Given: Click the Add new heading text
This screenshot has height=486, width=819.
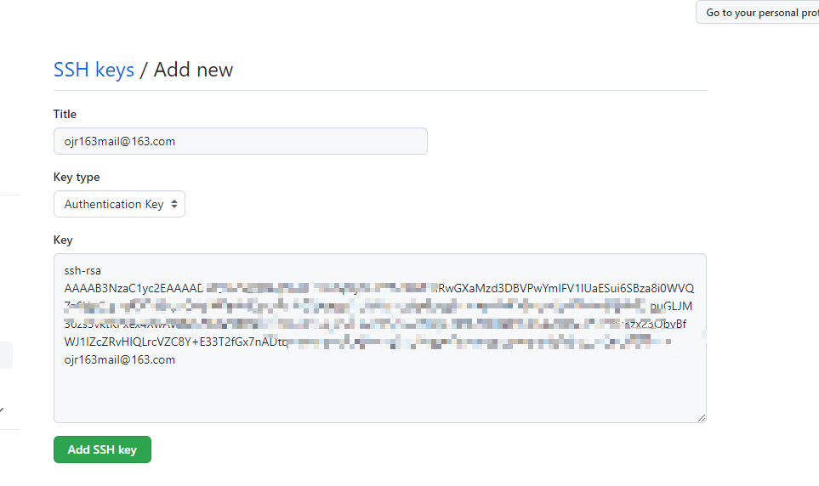Looking at the screenshot, I should click(x=193, y=70).
